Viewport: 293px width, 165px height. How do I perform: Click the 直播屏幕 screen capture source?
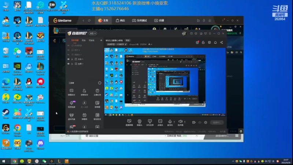[x=129, y=122]
